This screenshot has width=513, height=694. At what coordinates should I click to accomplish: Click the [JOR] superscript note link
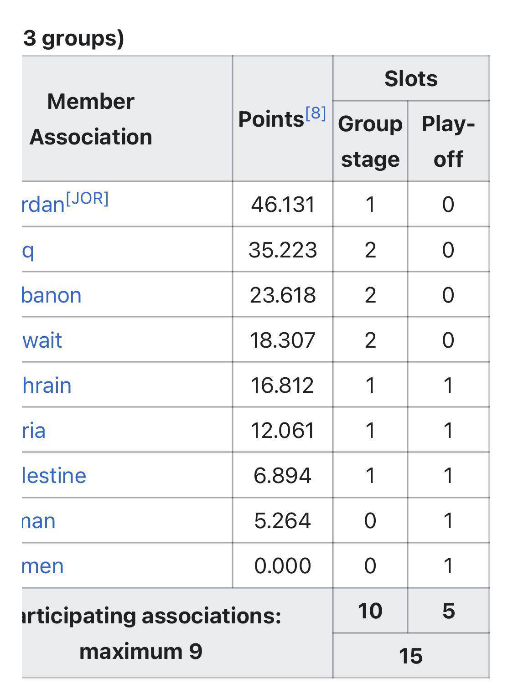[x=87, y=199]
